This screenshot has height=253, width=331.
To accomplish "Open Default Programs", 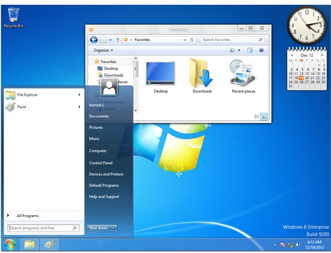I will [104, 185].
